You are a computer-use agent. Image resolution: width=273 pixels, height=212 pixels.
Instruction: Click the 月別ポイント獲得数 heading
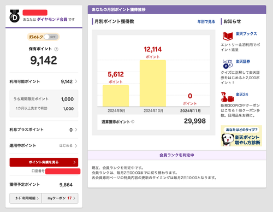(x=114, y=21)
